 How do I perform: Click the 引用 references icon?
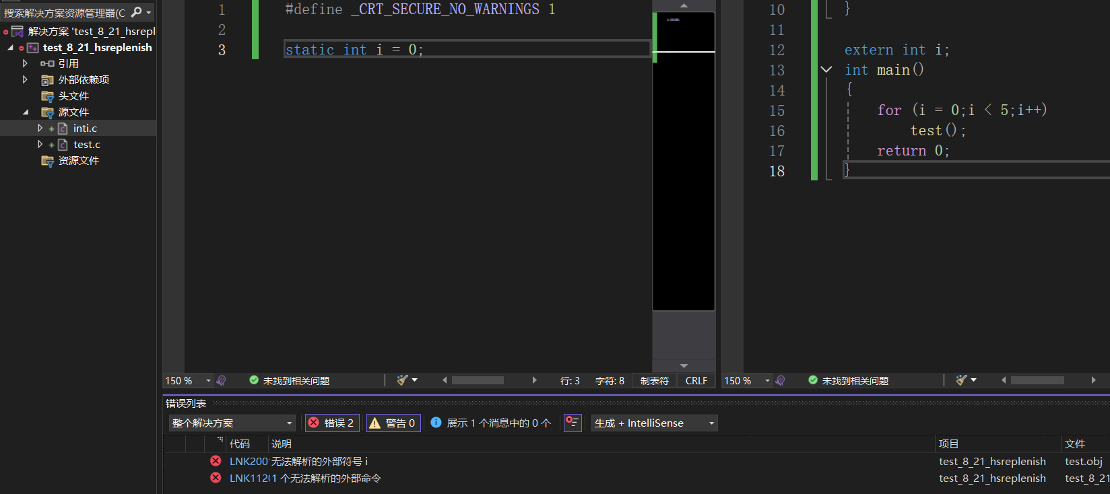click(47, 64)
